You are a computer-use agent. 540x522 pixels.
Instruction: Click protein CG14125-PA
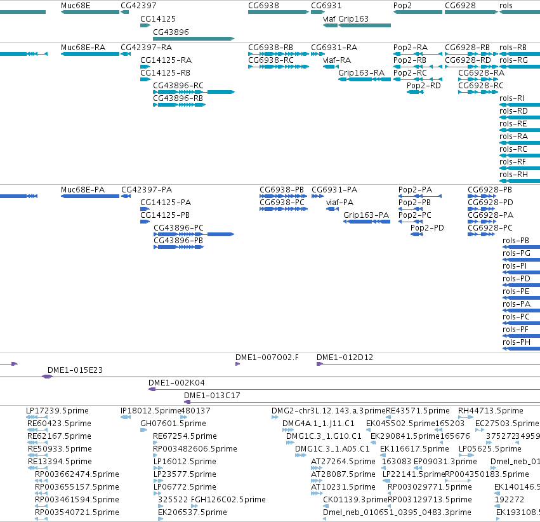pos(166,202)
